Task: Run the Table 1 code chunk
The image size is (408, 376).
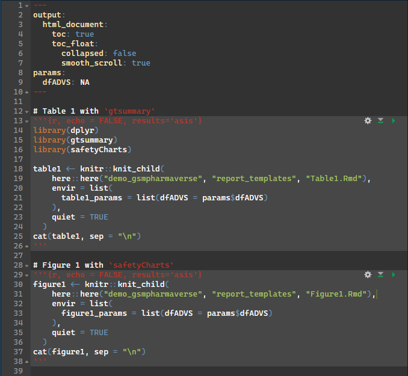Action: (394, 121)
